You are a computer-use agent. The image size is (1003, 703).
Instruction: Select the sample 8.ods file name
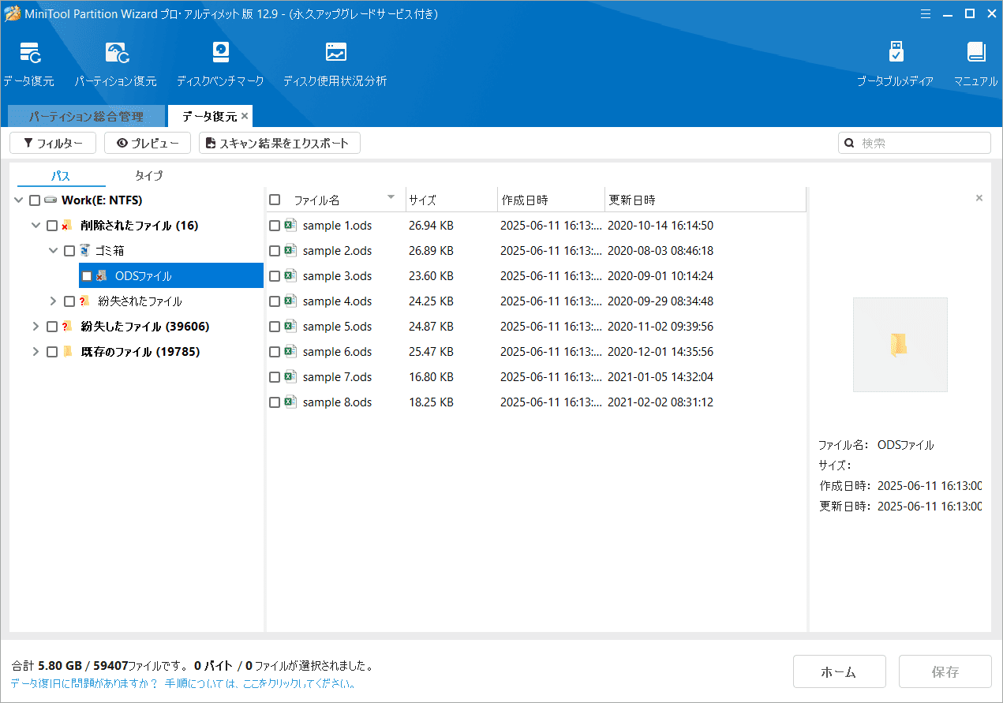(x=337, y=402)
